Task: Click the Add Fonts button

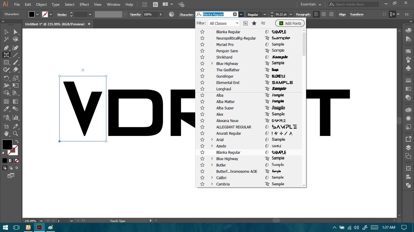Action: [x=290, y=23]
